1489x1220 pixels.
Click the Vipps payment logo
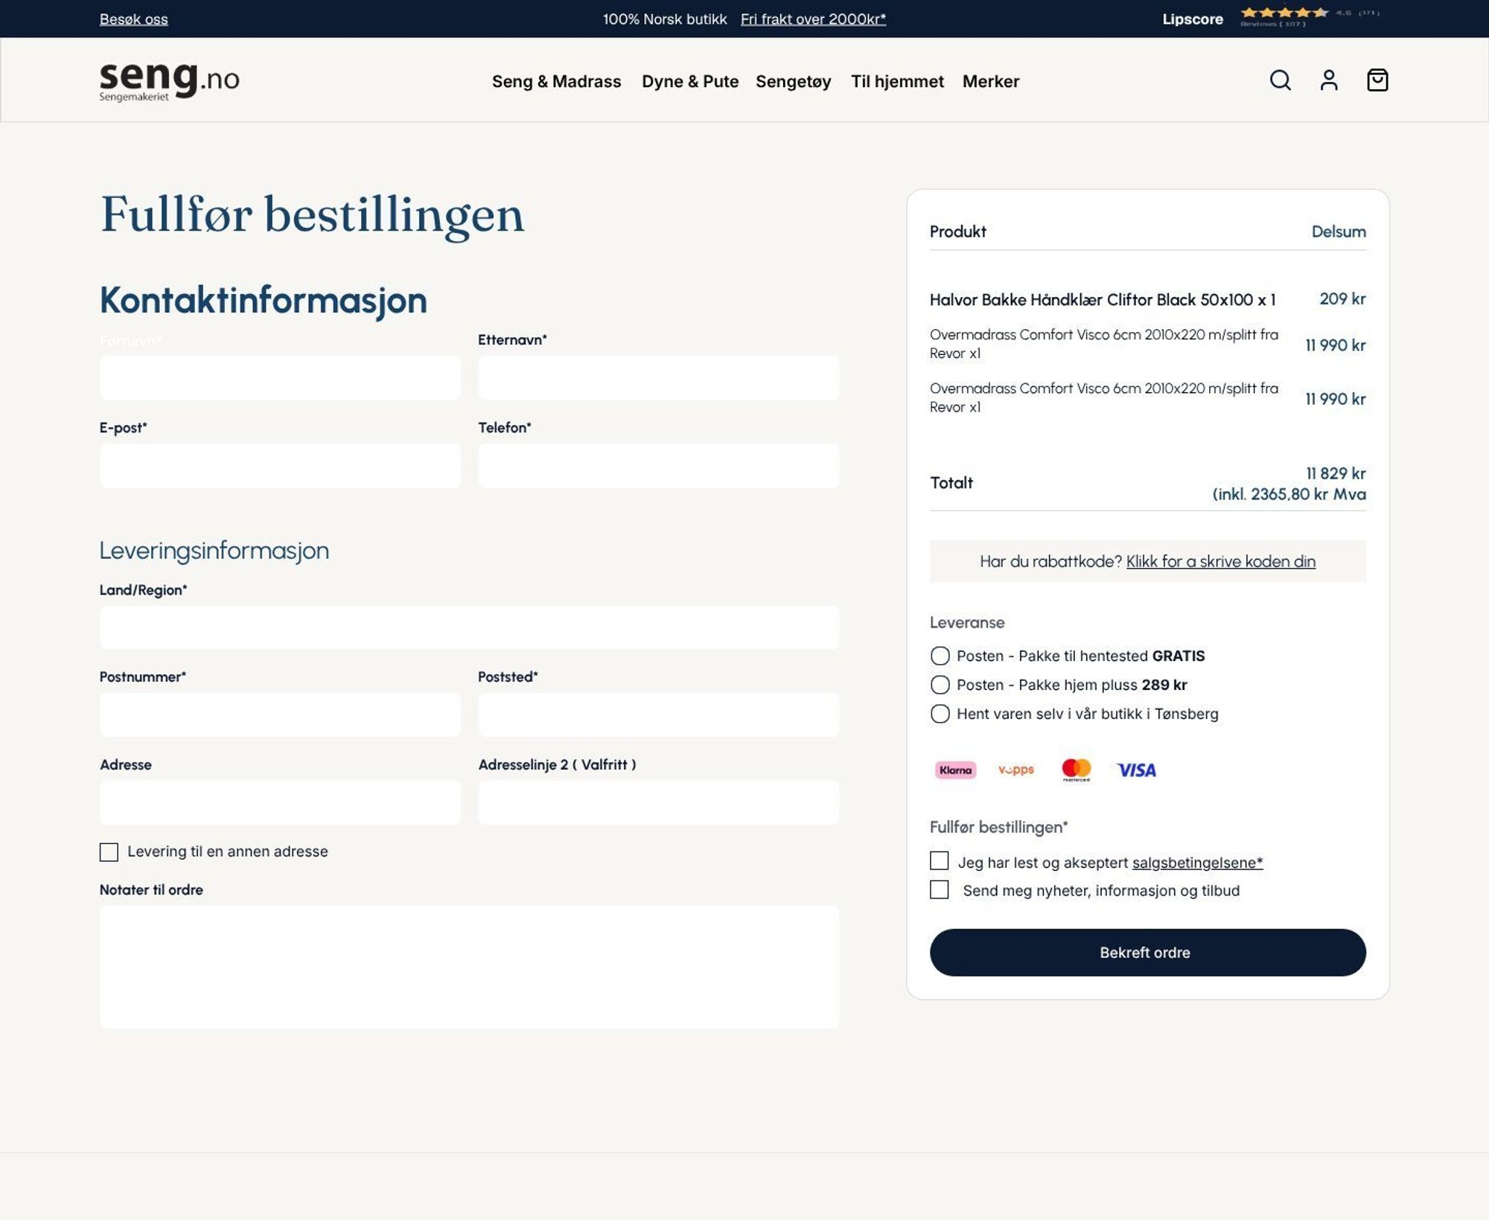tap(1016, 770)
